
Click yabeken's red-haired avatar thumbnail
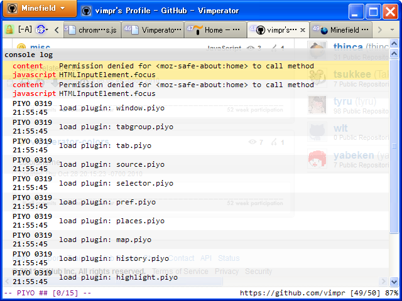click(317, 159)
